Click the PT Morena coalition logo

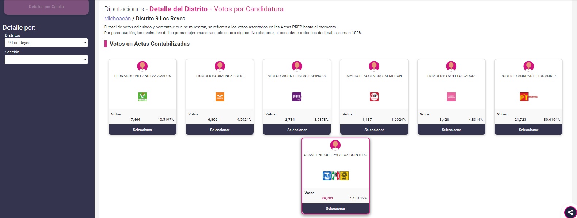(528, 97)
